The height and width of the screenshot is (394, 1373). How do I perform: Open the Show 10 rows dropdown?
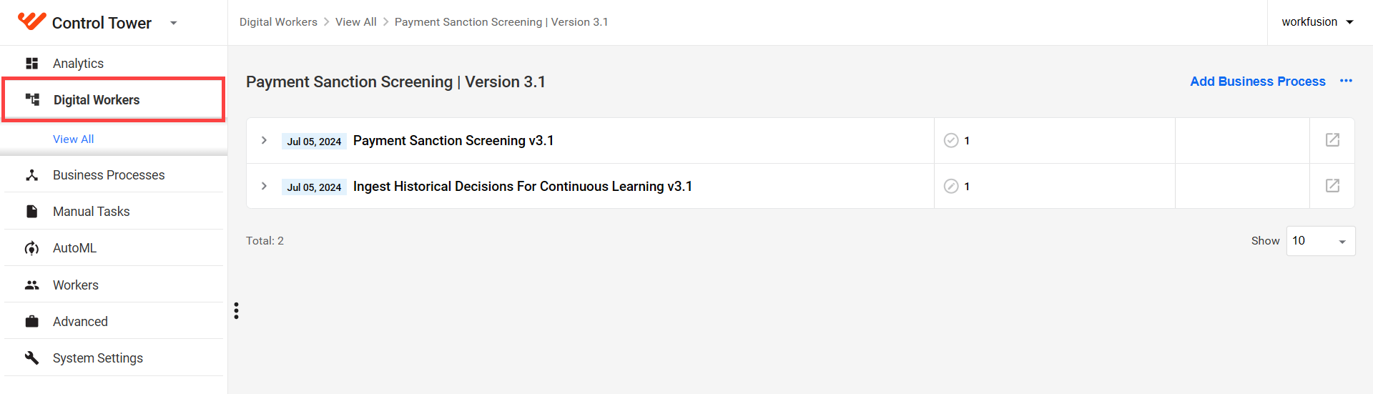click(1320, 241)
